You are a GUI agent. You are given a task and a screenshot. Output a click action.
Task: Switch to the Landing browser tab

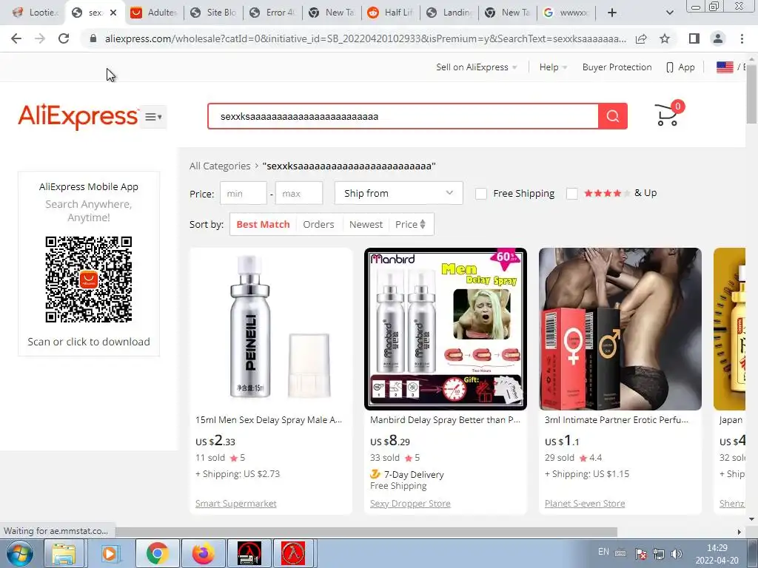click(449, 13)
